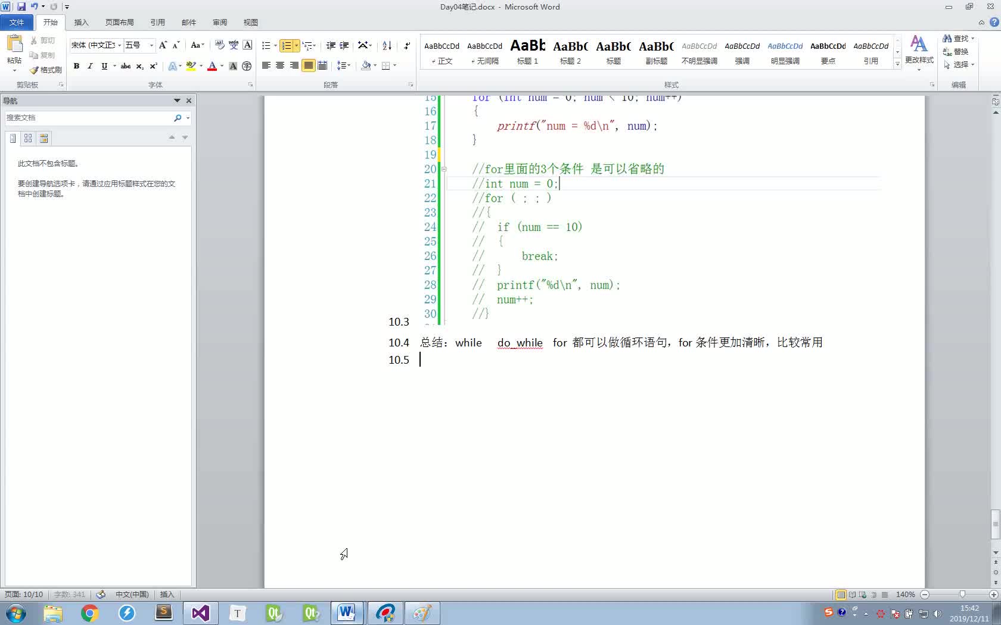Center align the text
Image resolution: width=1001 pixels, height=625 pixels.
point(279,65)
